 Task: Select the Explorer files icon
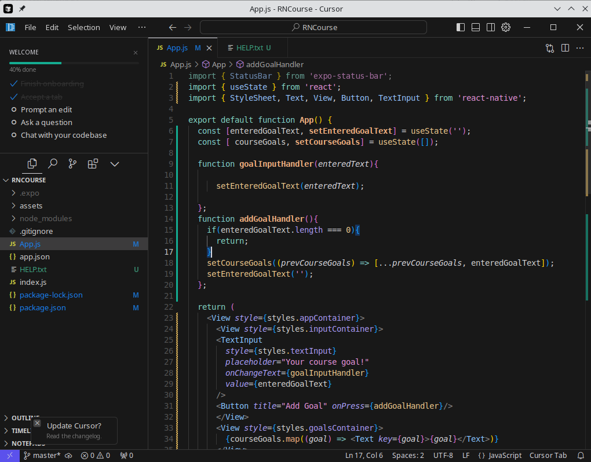[x=32, y=164]
